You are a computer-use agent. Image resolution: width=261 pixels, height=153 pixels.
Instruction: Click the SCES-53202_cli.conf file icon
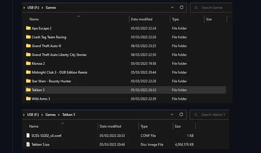[x=28, y=135]
